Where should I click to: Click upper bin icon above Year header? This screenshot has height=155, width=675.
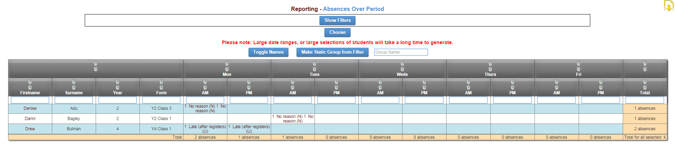pyautogui.click(x=118, y=82)
